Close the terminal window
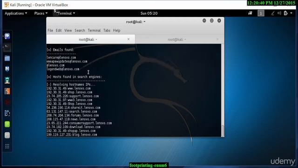Image resolution: width=298 pixels, height=168 pixels. tap(219, 21)
